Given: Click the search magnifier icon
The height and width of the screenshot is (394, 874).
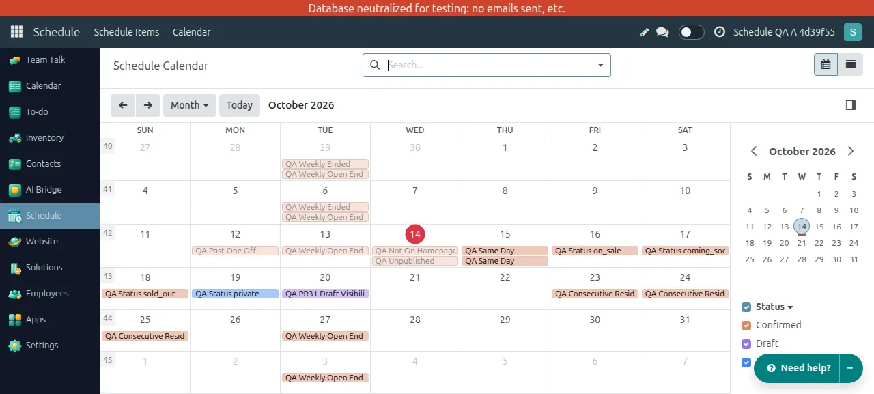Looking at the screenshot, I should pyautogui.click(x=374, y=65).
